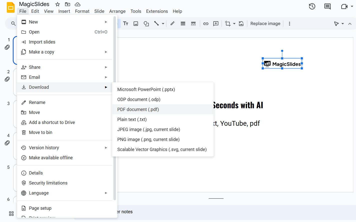Toggle Make available offline option
The height and width of the screenshot is (222, 356).
coord(51,158)
